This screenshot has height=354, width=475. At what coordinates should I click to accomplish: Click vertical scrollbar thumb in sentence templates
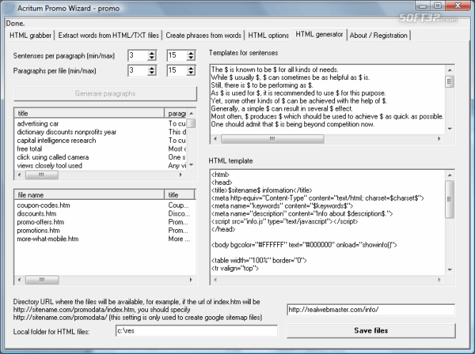[x=450, y=81]
